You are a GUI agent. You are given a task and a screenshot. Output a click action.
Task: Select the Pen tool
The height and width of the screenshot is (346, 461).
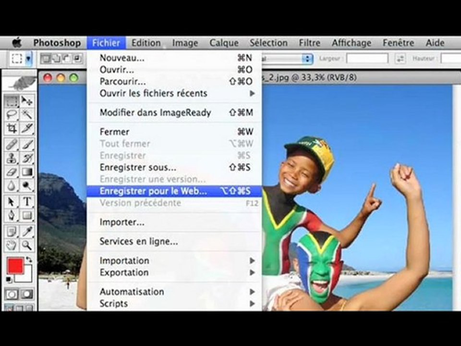12,215
